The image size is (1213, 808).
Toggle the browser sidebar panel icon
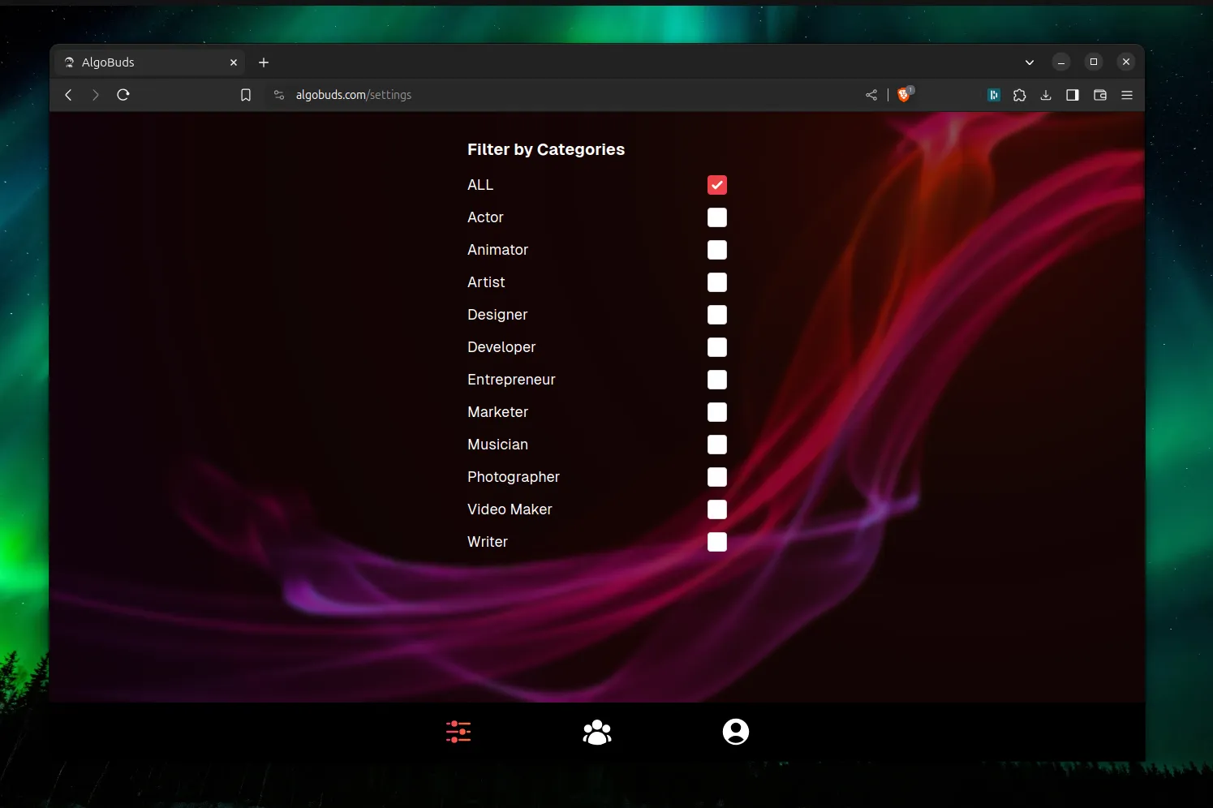1073,95
